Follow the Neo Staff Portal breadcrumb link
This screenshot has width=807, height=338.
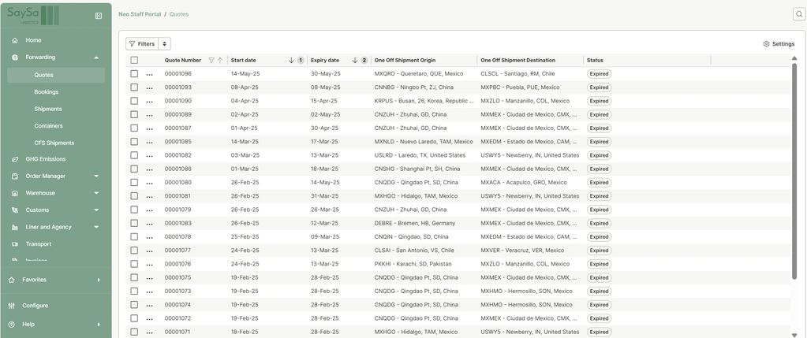tap(139, 14)
